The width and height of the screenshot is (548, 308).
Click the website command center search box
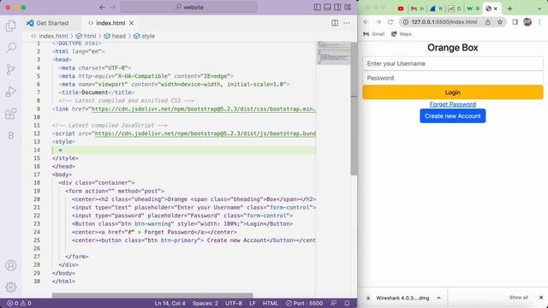(188, 7)
